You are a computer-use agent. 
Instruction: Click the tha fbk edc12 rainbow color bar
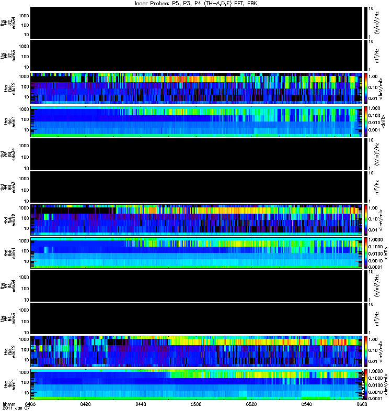click(366, 89)
